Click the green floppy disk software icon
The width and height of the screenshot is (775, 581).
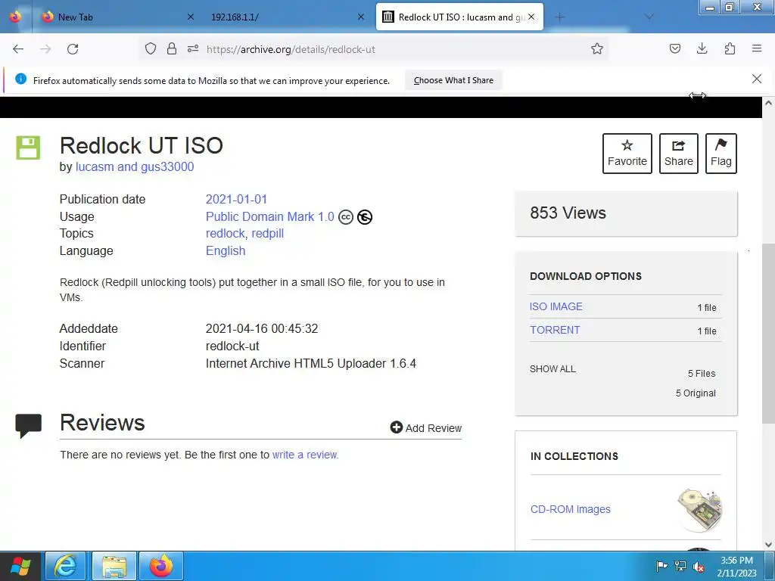coord(28,148)
